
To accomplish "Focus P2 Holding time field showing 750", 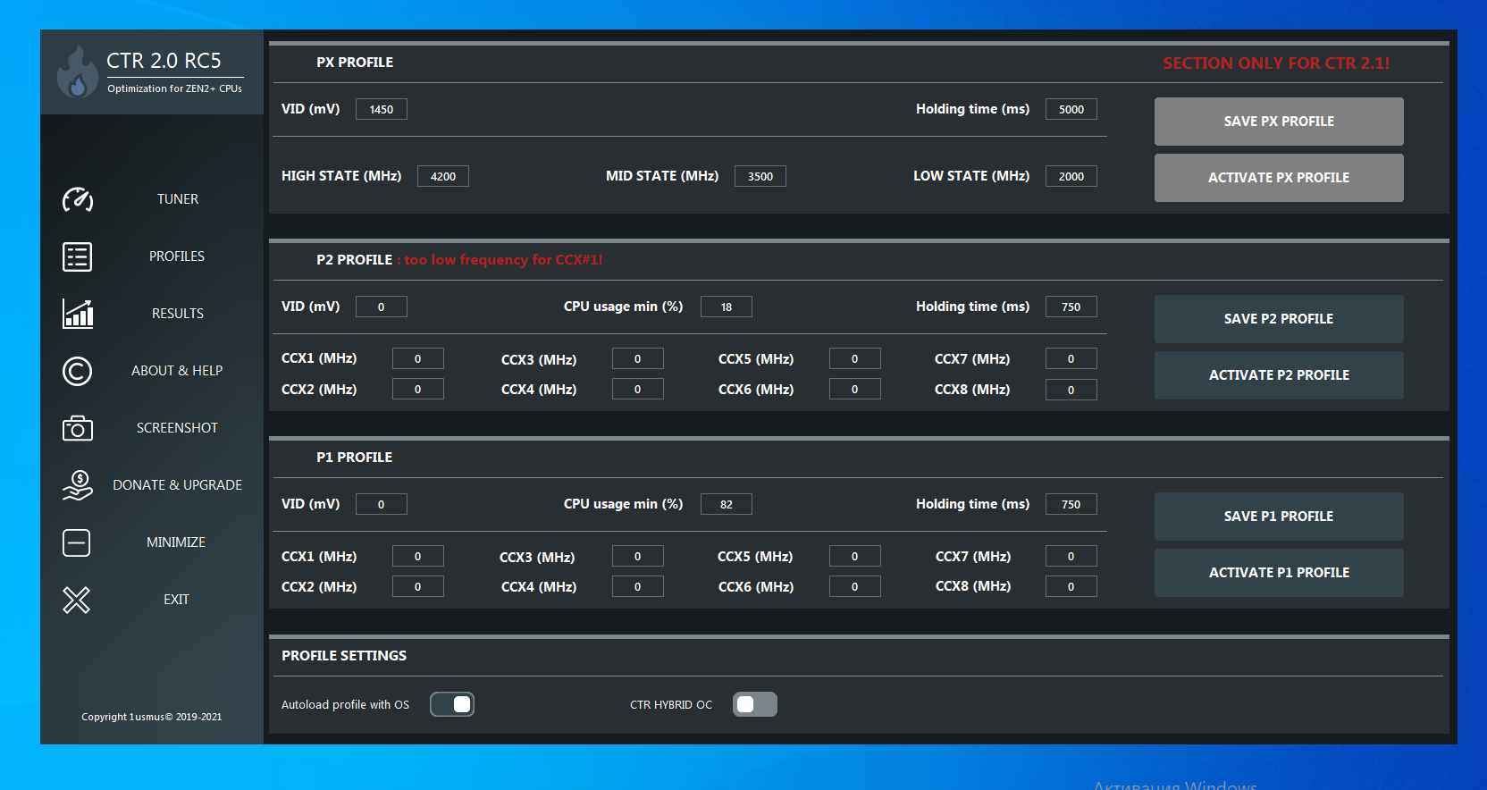I will coord(1071,307).
